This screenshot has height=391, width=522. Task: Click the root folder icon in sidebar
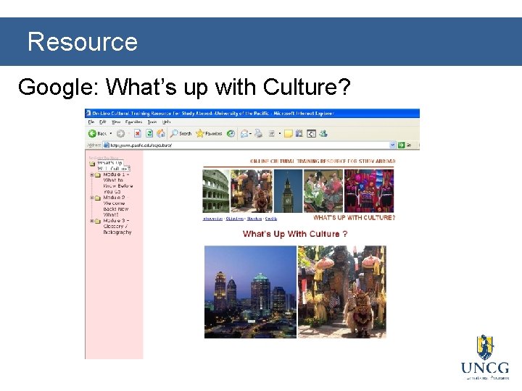coord(92,164)
